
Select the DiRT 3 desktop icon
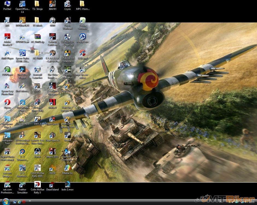(37, 119)
